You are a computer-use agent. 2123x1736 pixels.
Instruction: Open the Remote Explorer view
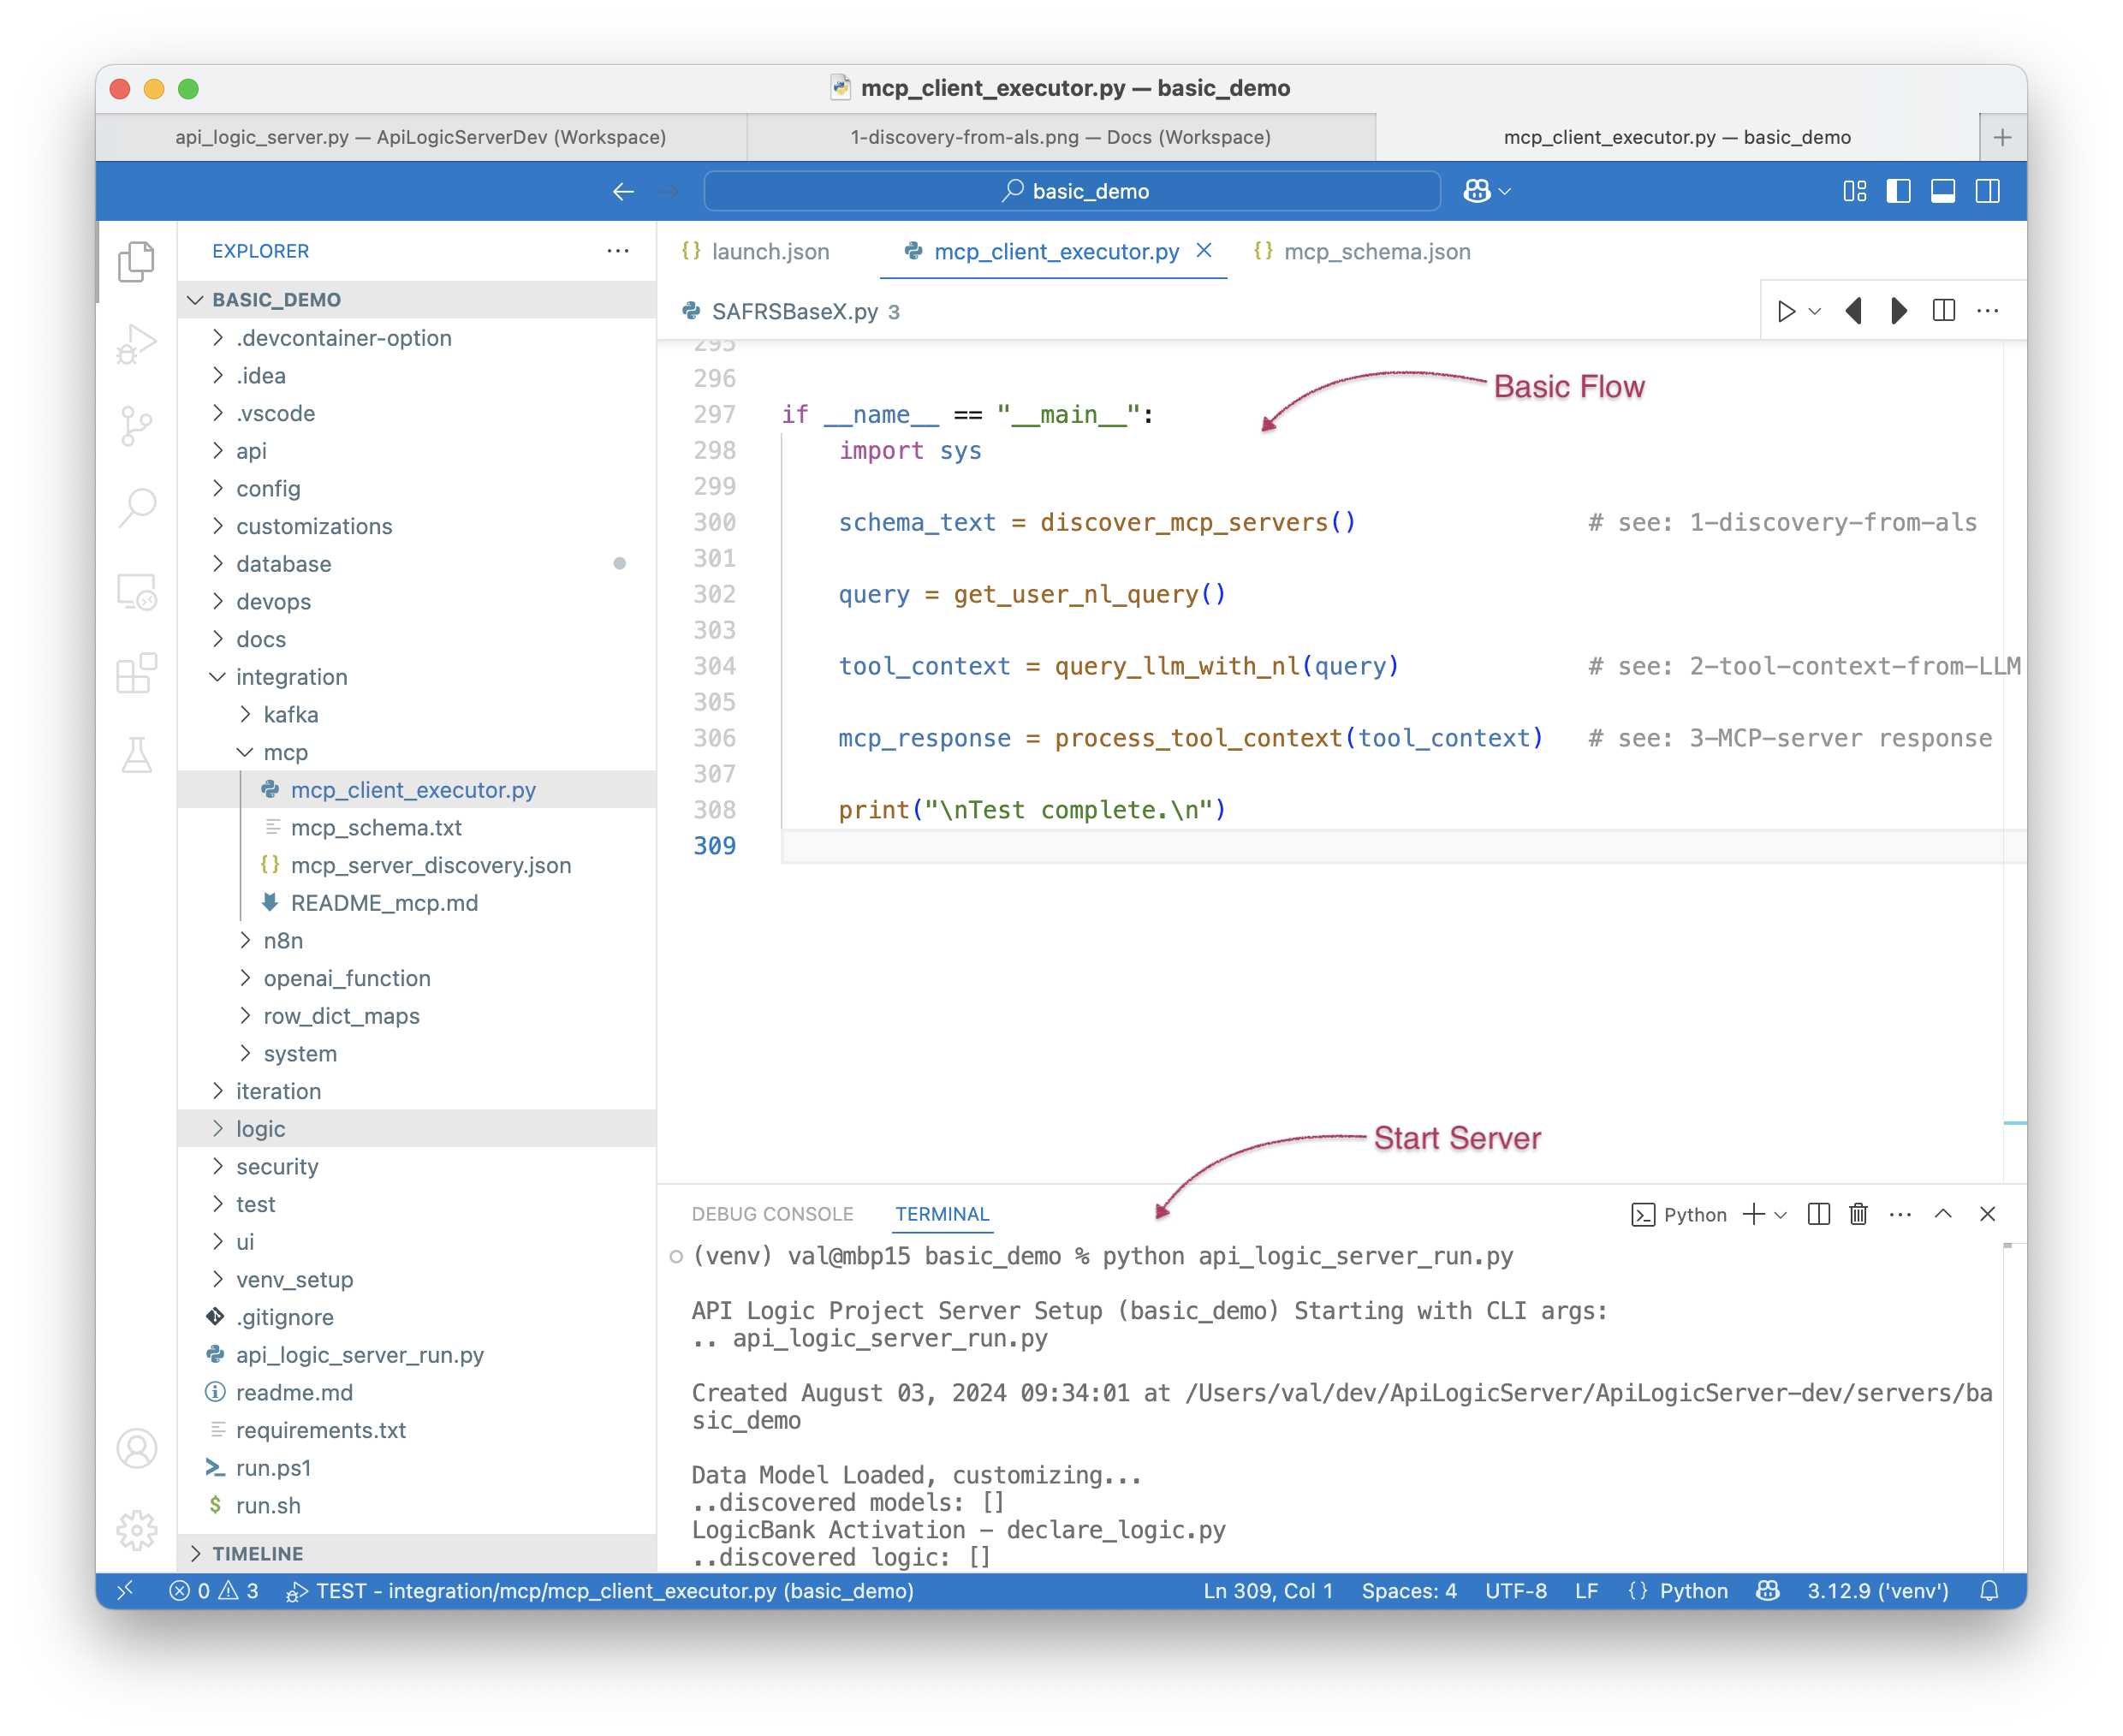[x=136, y=591]
